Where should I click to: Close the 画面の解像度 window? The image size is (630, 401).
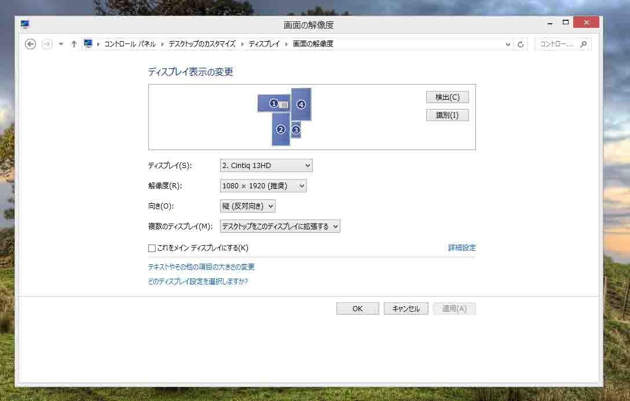point(586,22)
